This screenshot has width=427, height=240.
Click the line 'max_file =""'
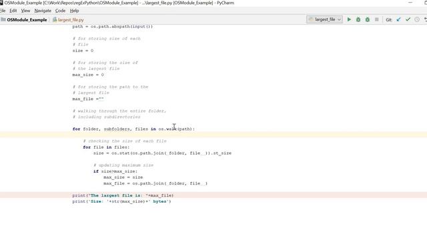click(x=88, y=99)
